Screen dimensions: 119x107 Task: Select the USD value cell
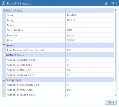[90, 31]
